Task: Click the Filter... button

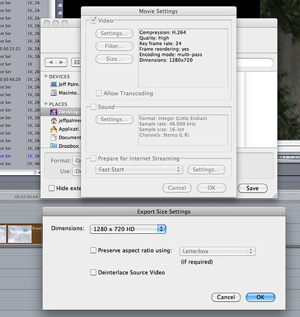Action: (114, 46)
